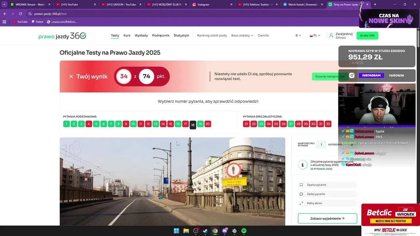Screen dimensions: 420x236
Task: Click the Zaloguj login link
Action: click(x=341, y=38)
